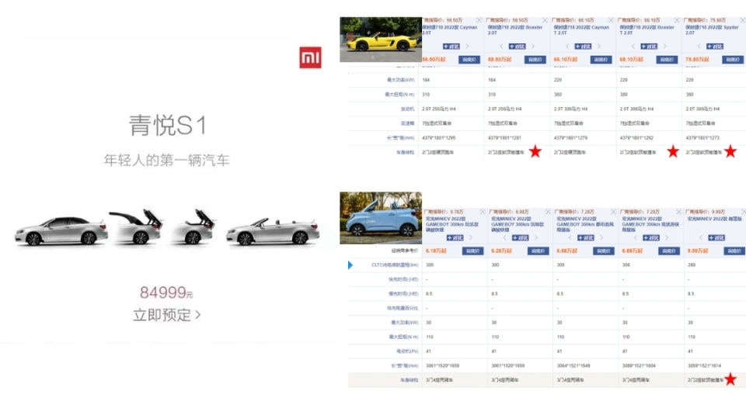Click the 经销商参考价 row label
This screenshot has height=394, width=746.
click(x=404, y=251)
